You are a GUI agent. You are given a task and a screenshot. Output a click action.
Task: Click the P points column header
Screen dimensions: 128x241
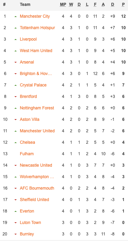[x=123, y=5]
